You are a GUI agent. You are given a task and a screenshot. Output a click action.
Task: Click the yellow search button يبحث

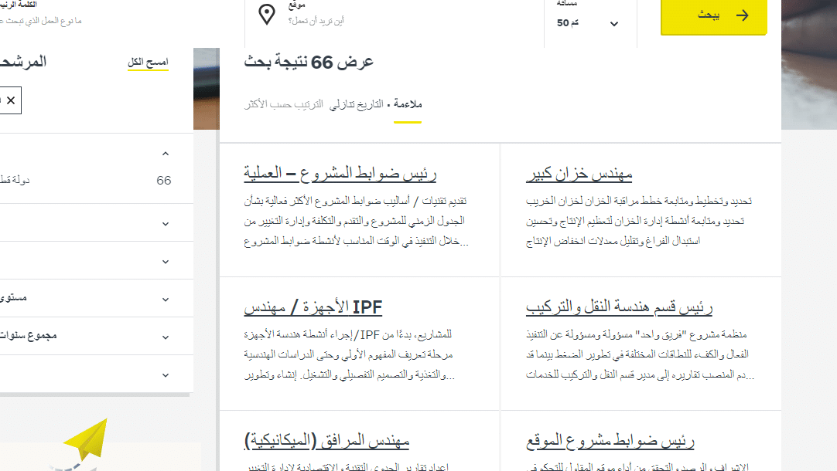(714, 16)
